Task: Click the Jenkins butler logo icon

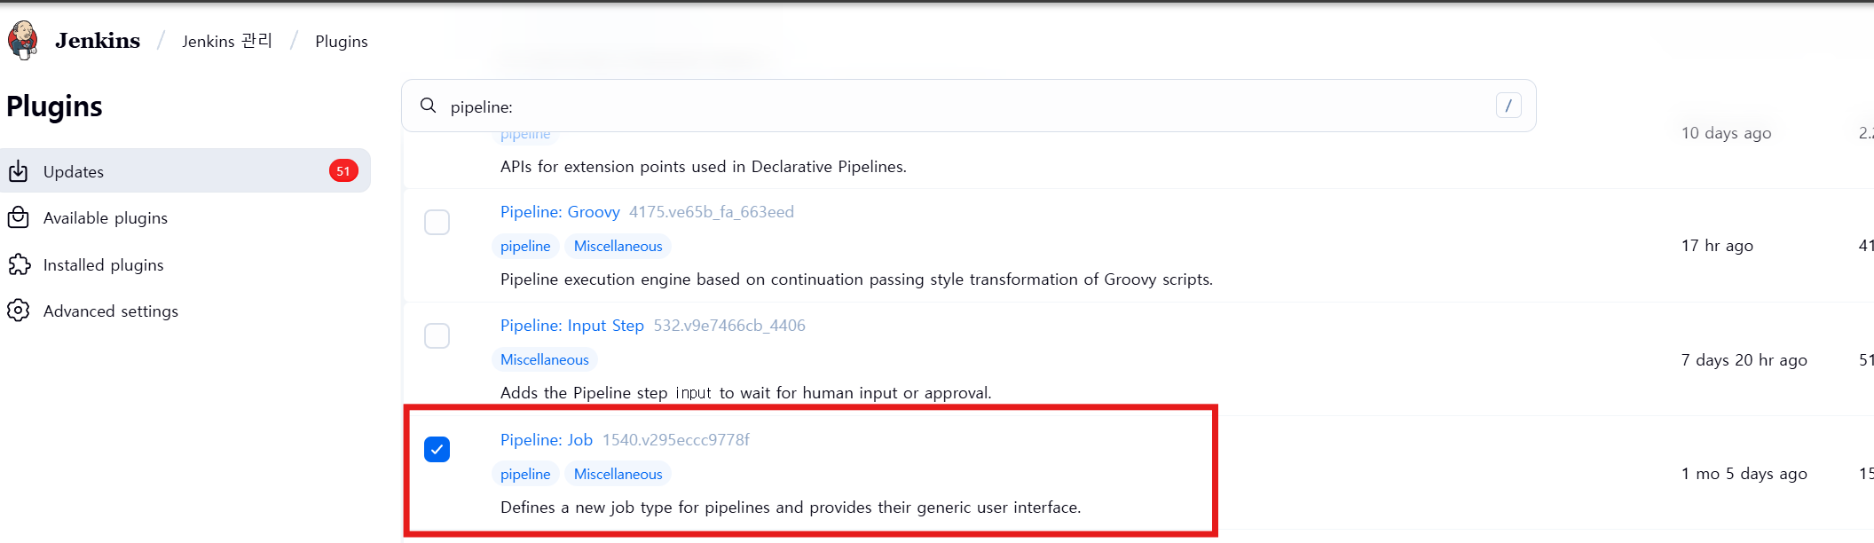Action: coord(23,40)
